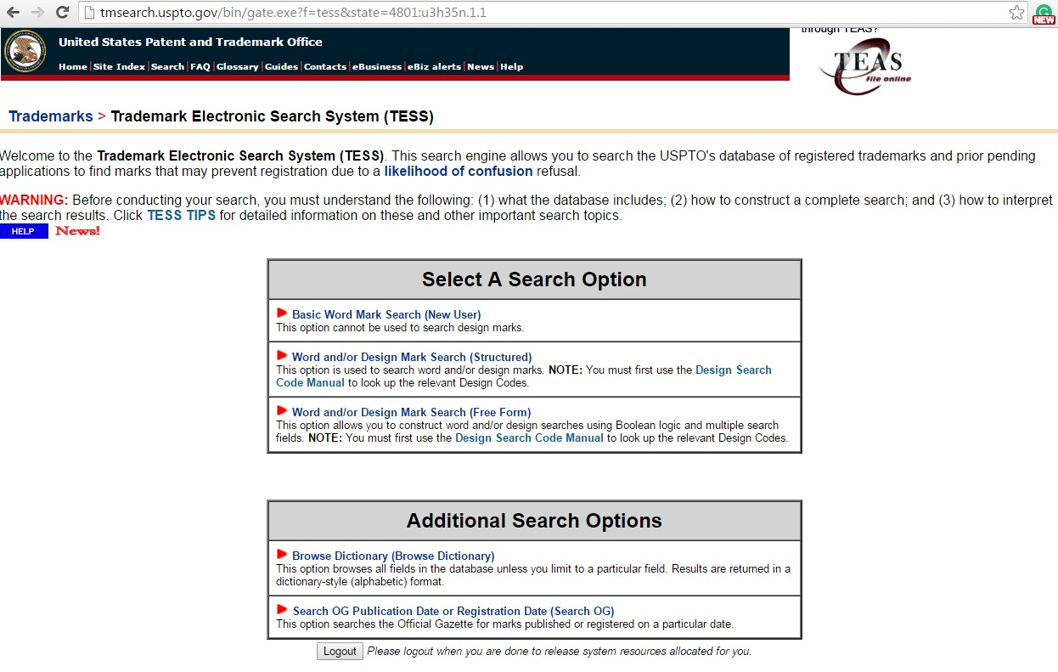This screenshot has width=1058, height=672.
Task: Open the TEAS File Online logo
Action: pos(865,66)
